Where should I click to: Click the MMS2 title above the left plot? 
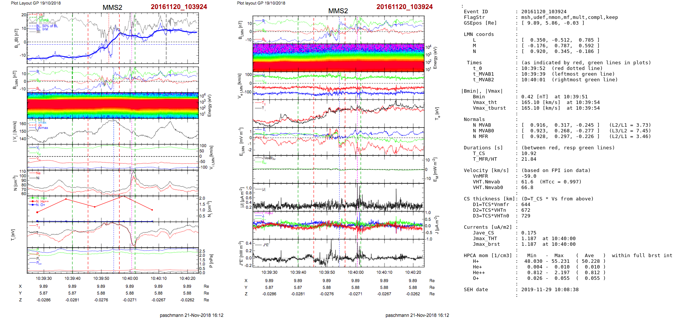(x=112, y=8)
